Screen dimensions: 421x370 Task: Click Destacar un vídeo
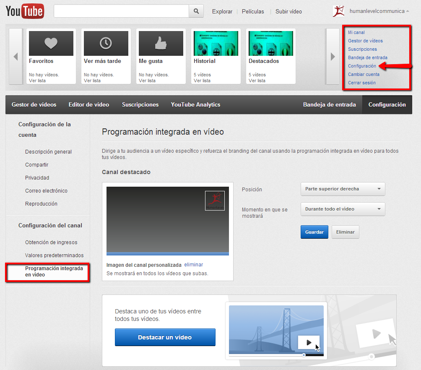(x=165, y=337)
